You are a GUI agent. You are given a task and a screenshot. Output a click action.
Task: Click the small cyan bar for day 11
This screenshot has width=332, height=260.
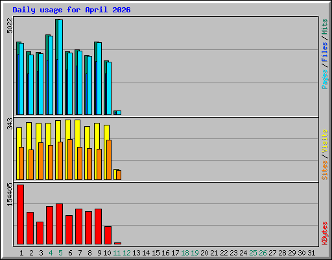(119, 112)
